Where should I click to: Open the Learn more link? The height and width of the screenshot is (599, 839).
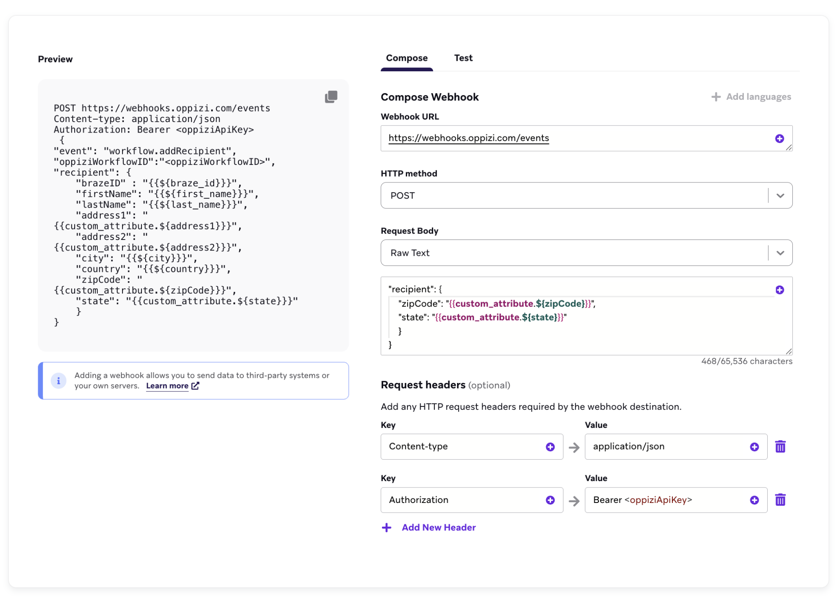pos(167,386)
